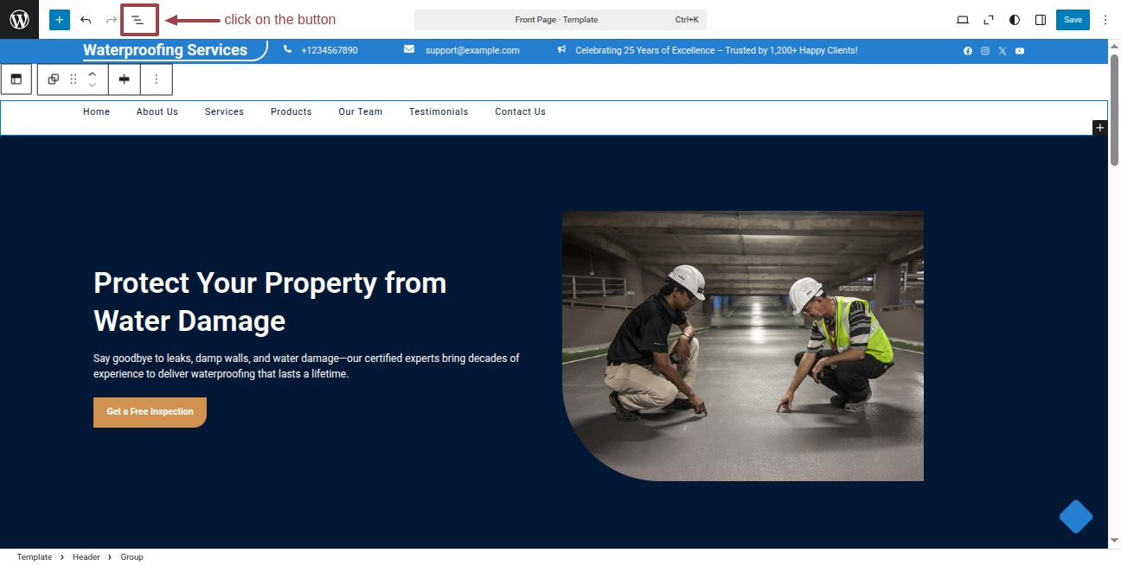This screenshot has height=565, width=1121.
Task: Select the Services menu item
Action: click(x=224, y=111)
